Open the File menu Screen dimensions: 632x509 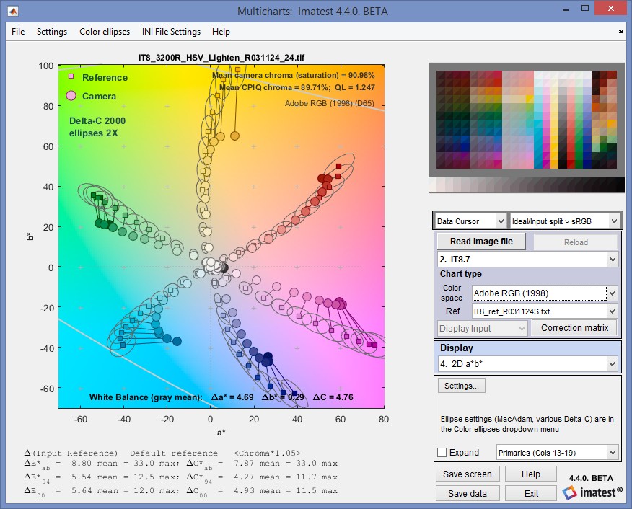[x=18, y=32]
